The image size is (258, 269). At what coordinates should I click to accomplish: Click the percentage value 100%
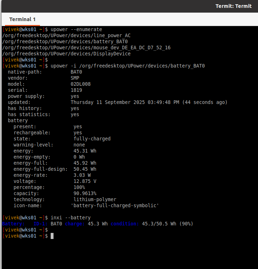click(79, 187)
